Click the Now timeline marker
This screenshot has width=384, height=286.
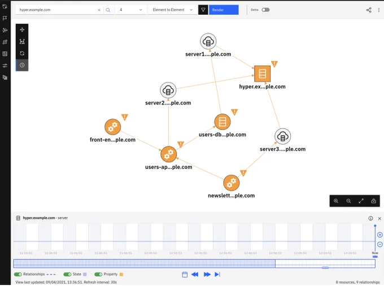[375, 253]
